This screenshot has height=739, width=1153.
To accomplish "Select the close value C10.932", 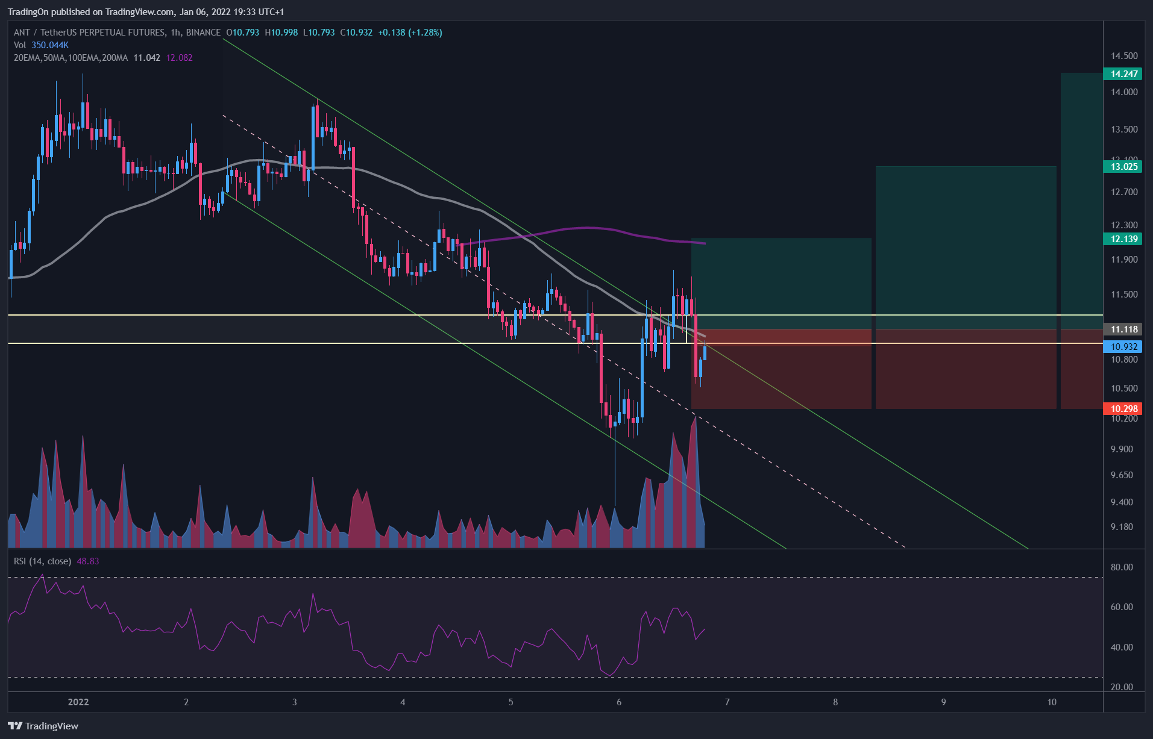I will point(356,33).
